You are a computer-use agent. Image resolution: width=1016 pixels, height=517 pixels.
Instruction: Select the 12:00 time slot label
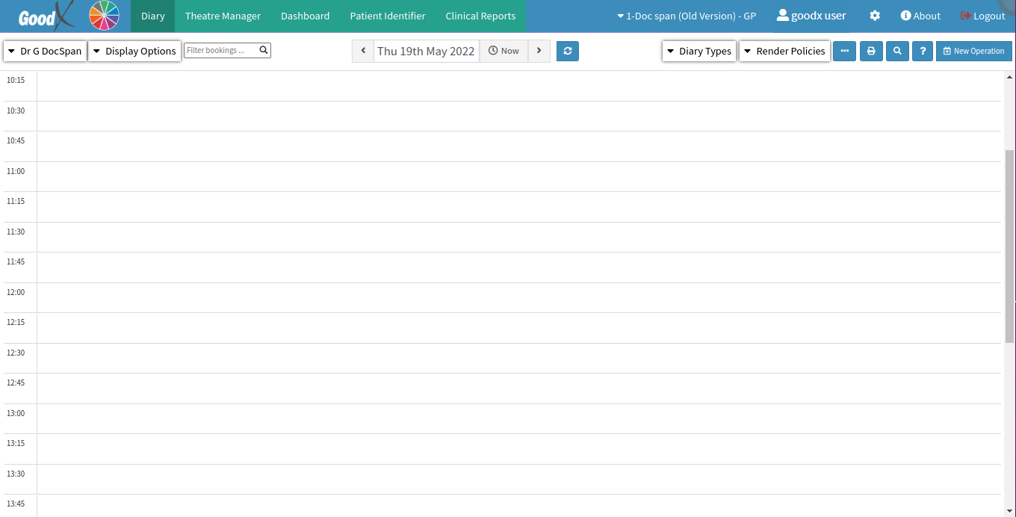(16, 292)
